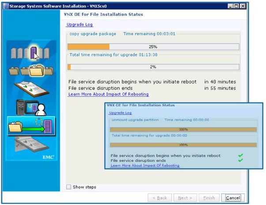Click Upgrade Log in the inset completed panel
The width and height of the screenshot is (266, 205).
pos(120,113)
